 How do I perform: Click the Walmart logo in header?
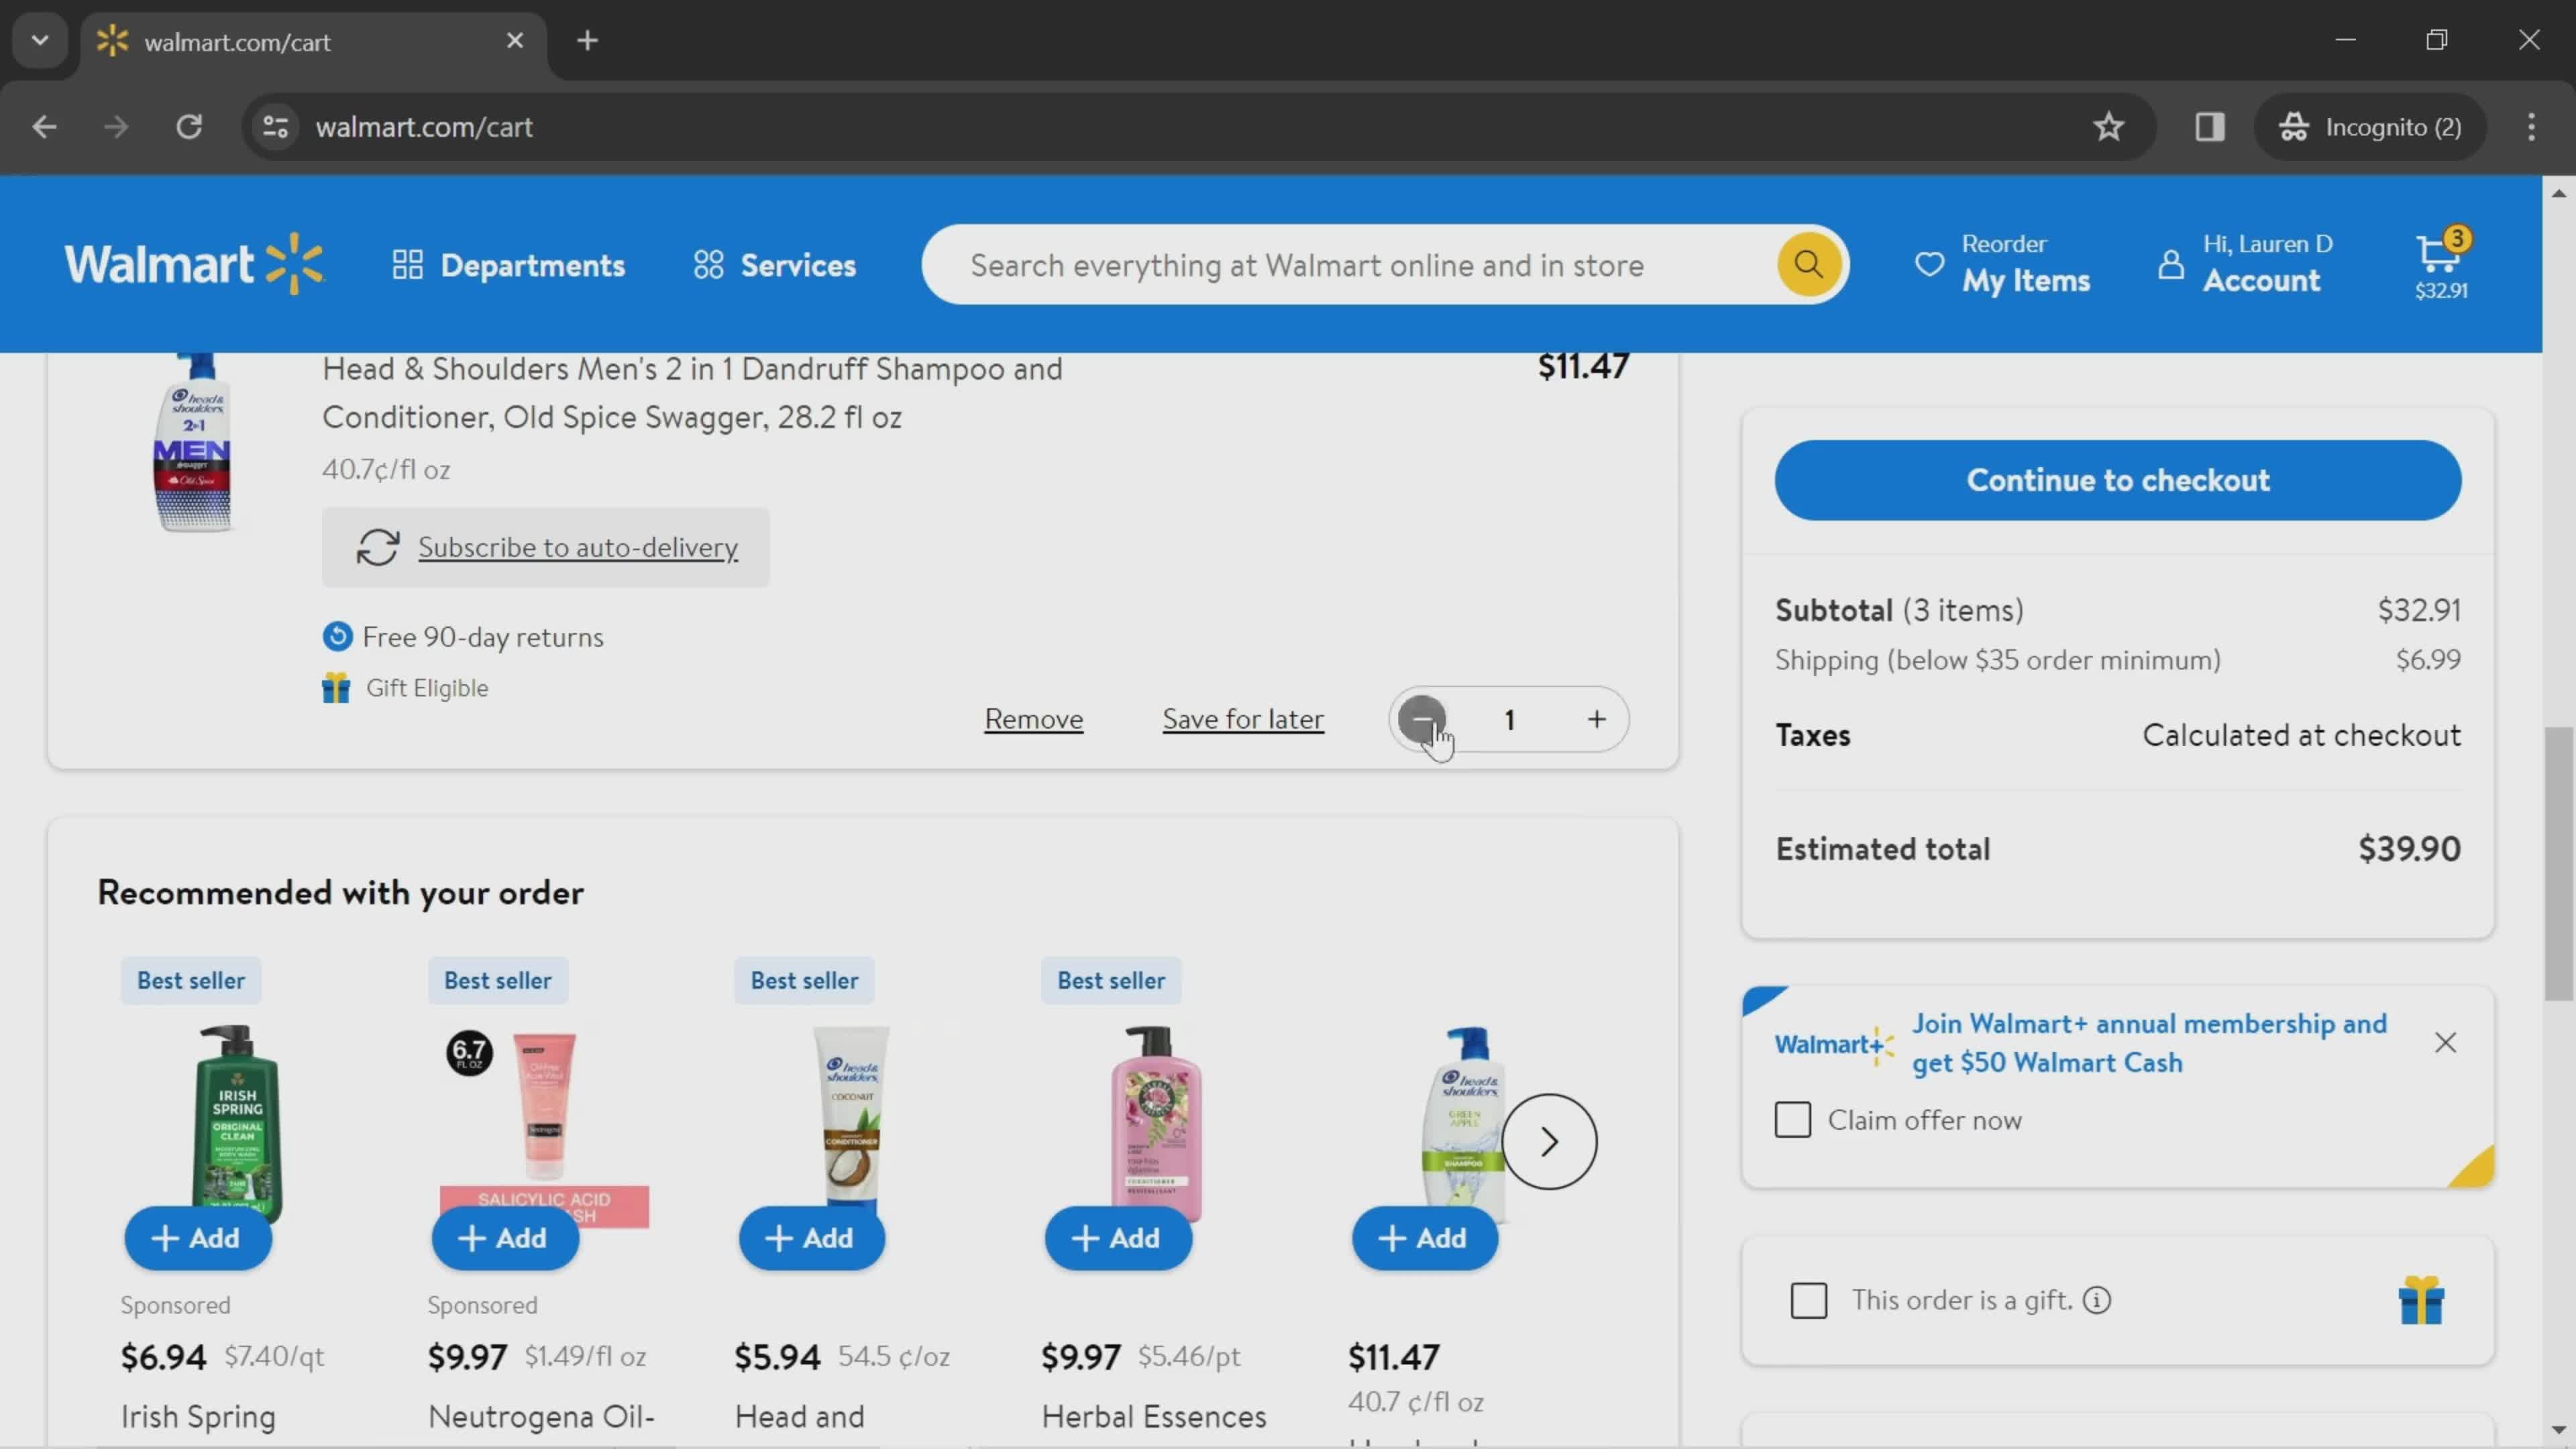point(194,264)
